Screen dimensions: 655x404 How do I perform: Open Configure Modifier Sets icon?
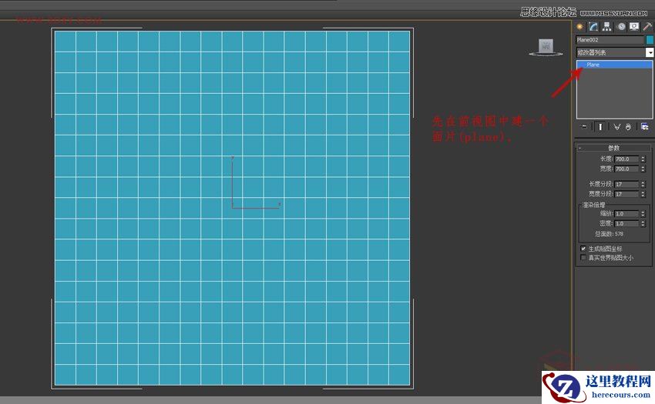[x=644, y=126]
